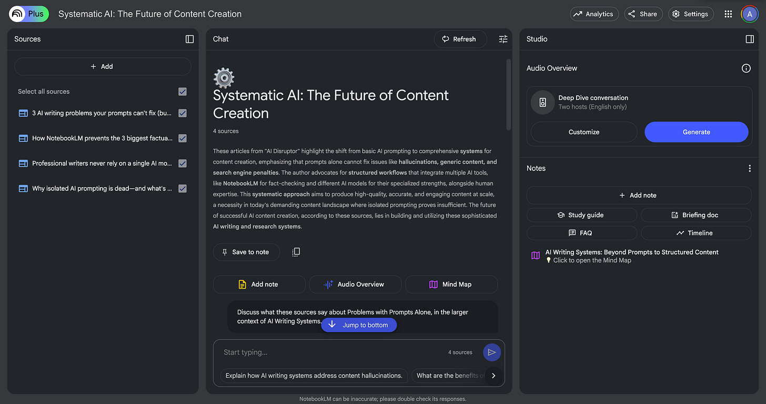The height and width of the screenshot is (404, 766).
Task: Open source 'Why isolated AI prompting is dead'
Action: pos(102,188)
